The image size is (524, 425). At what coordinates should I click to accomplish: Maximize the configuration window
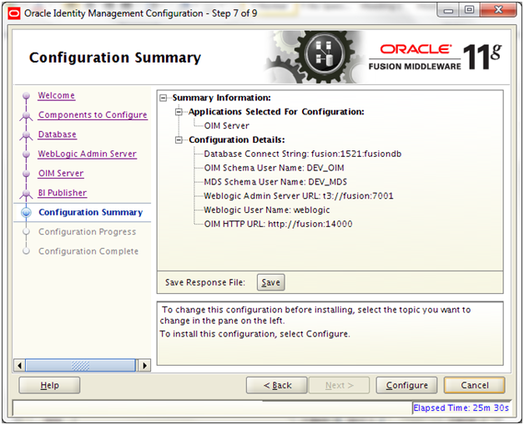(469, 10)
